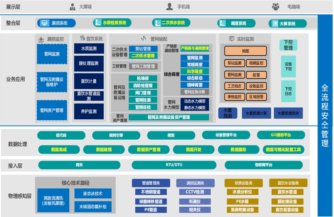The width and height of the screenshot is (334, 217).
Task: Click the 展示层 label on the left
Action: [x=14, y=6]
